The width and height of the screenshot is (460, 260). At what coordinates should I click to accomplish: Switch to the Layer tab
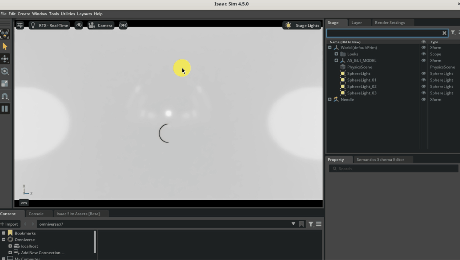357,22
